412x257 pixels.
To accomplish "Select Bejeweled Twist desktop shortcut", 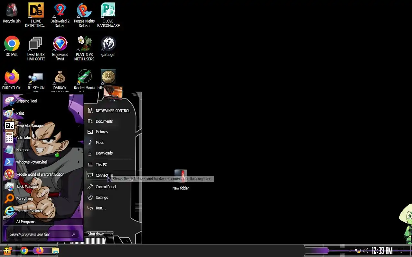I will click(x=60, y=49).
